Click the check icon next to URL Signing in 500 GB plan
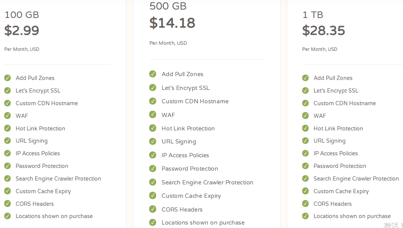This screenshot has width=403, height=228. [153, 142]
